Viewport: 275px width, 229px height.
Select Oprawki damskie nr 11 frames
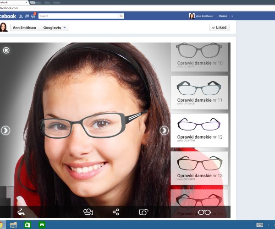(x=199, y=93)
